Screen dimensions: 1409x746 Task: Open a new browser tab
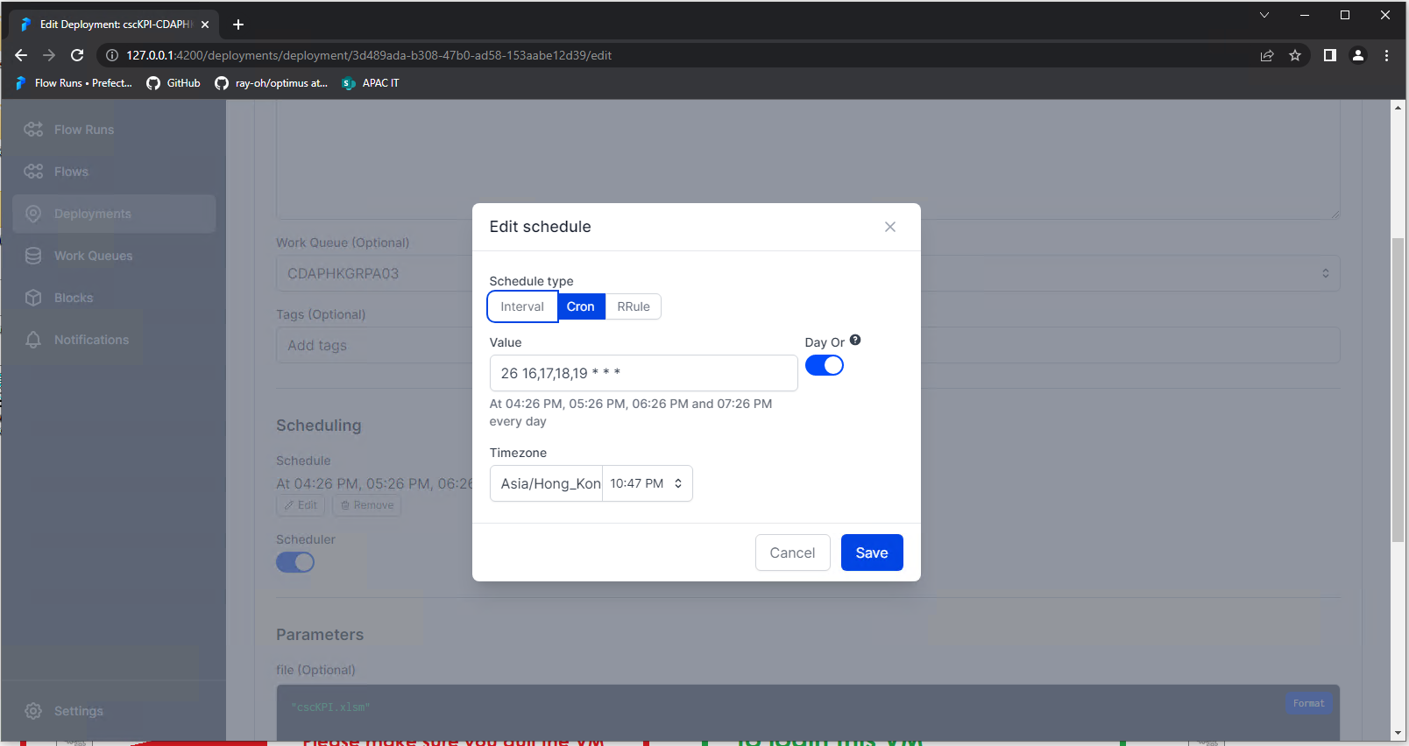[x=238, y=25]
